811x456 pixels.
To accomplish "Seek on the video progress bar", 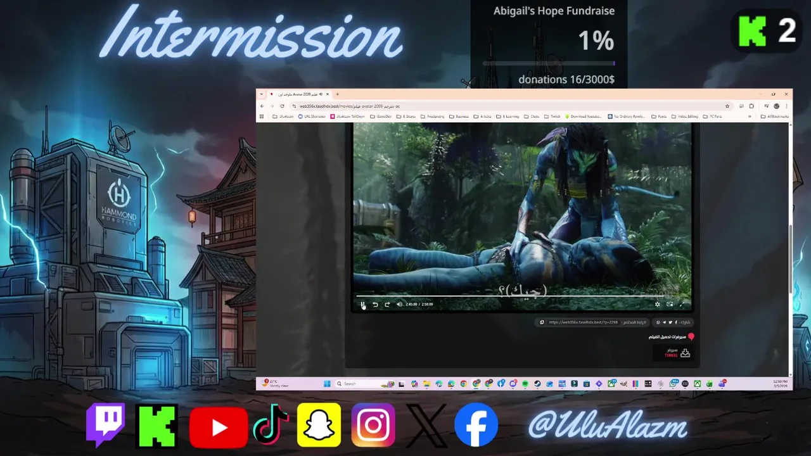I will 522,296.
